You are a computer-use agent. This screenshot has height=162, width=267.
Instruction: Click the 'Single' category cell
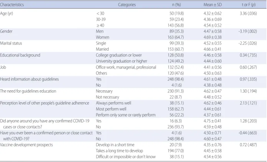pos(101,43)
